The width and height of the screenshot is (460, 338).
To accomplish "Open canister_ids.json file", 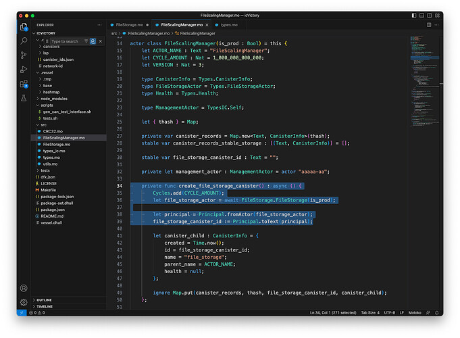I will (58, 59).
